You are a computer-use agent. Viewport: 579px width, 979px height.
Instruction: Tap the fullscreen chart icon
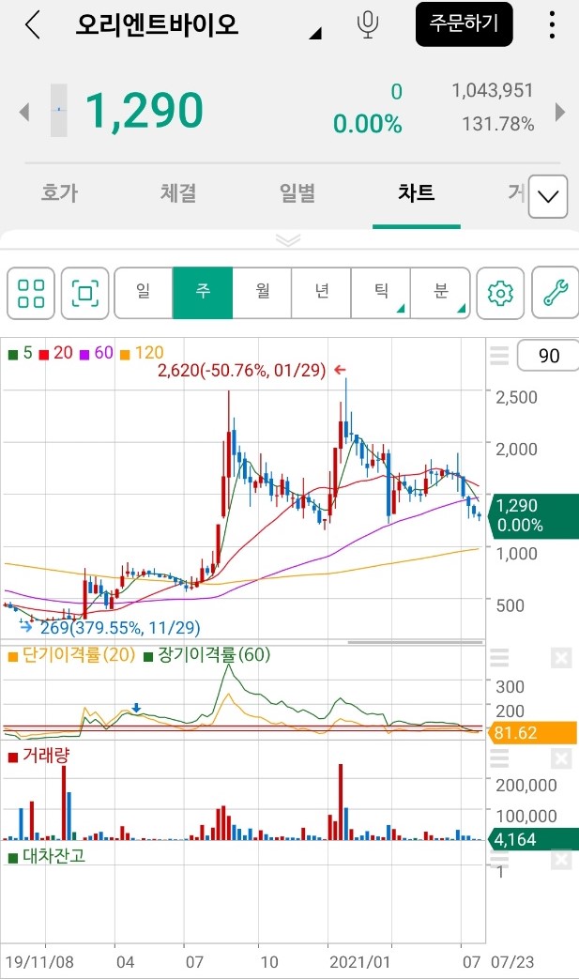click(x=85, y=293)
